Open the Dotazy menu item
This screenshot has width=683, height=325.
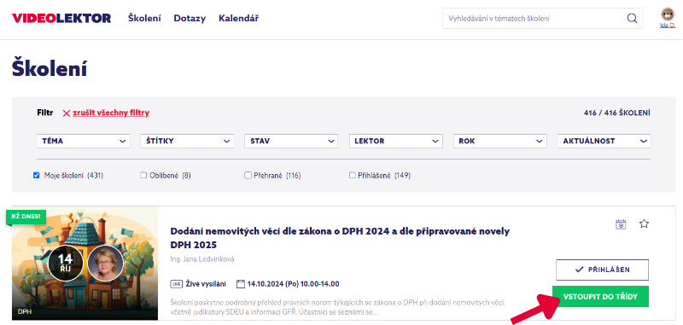[190, 18]
